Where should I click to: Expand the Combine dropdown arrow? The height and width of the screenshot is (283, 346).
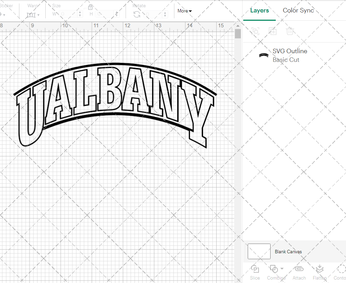coord(281,269)
